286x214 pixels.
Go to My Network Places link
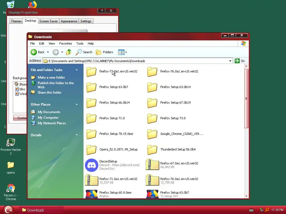(x=52, y=123)
